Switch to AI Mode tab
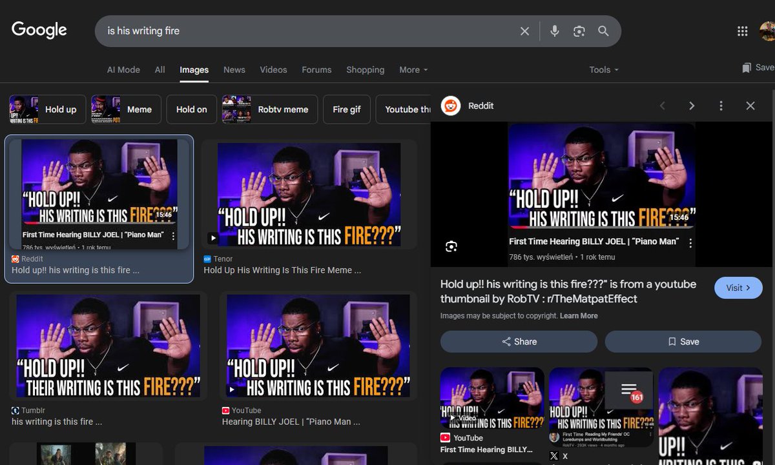 123,70
